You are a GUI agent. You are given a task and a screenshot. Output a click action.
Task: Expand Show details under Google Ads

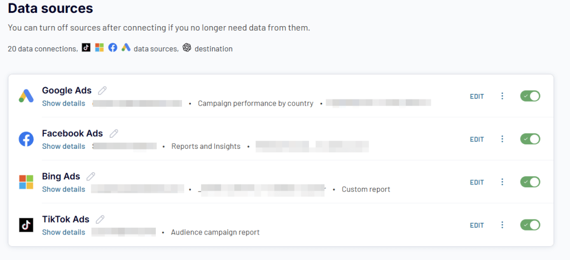coord(63,103)
